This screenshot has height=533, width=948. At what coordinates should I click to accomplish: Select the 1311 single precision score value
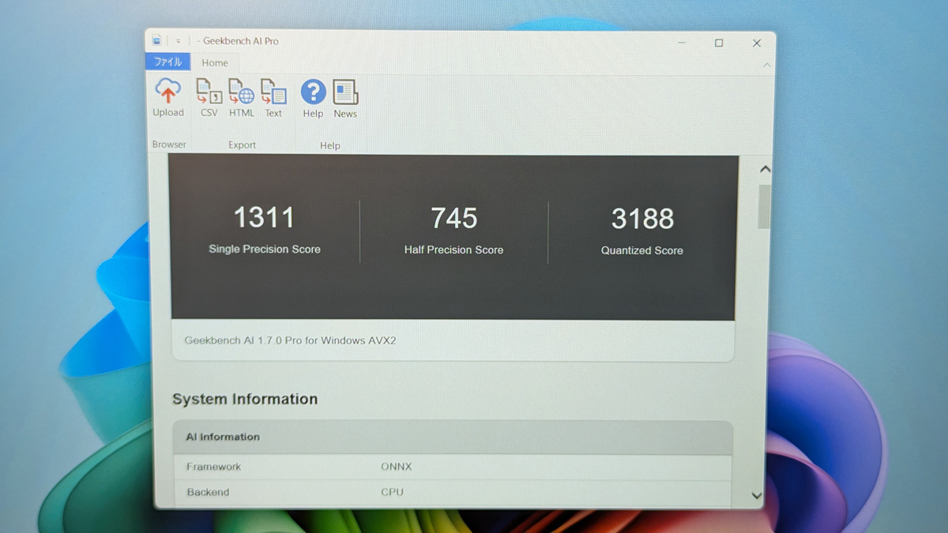(x=264, y=217)
